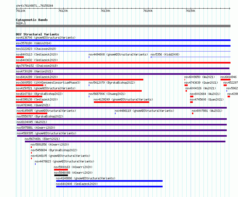Click the blue bar under nsv4148886

tap(109, 181)
